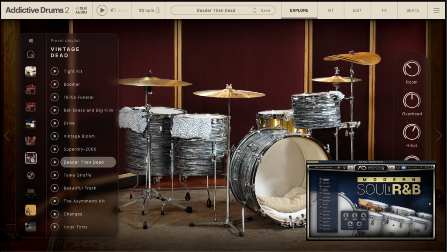Select The Asymmetry Kit preset name
447x252 pixels.
84,201
